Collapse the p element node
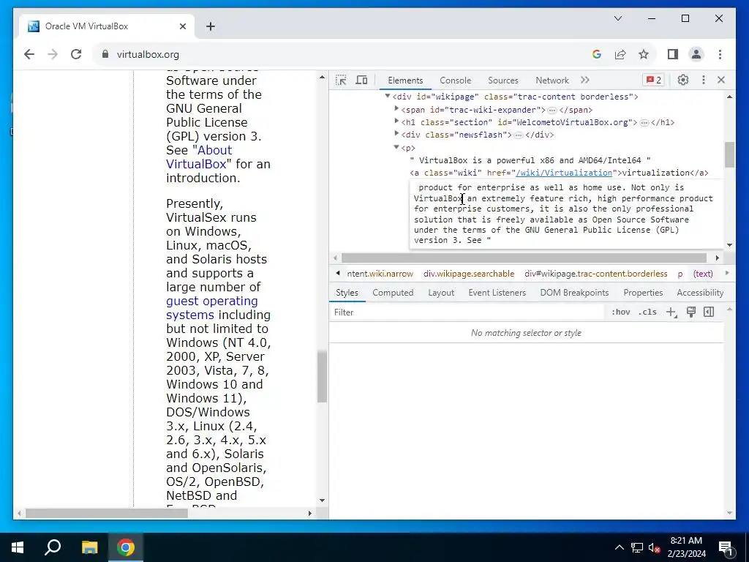The width and height of the screenshot is (749, 562). point(396,147)
